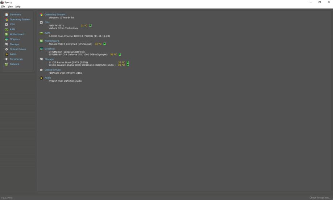Open the RAM section heading link

coord(47,33)
